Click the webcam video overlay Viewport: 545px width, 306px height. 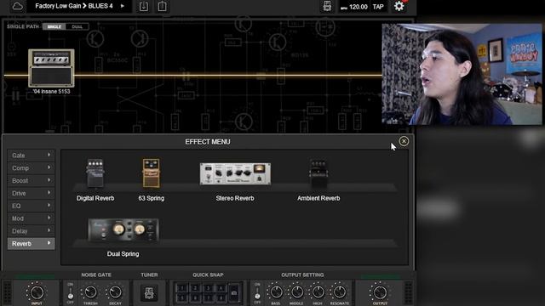[x=462, y=74]
